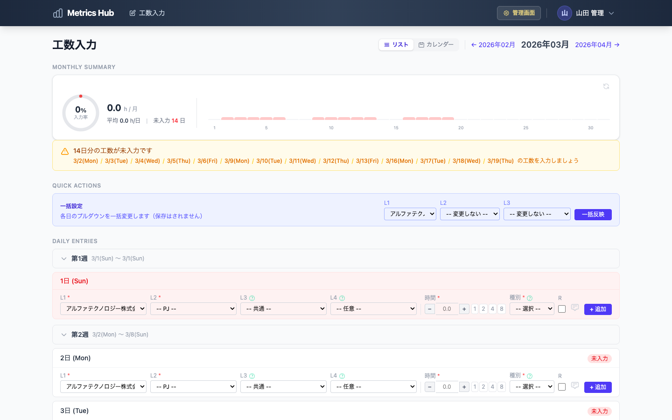The image size is (672, 420).
Task: Click the 種別 help icon in 2日 row
Action: point(530,376)
